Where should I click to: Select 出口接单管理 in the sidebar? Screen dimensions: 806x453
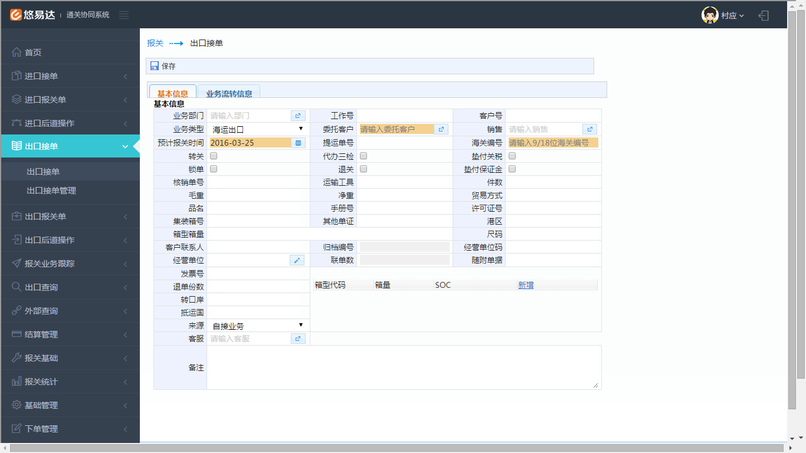click(x=51, y=191)
